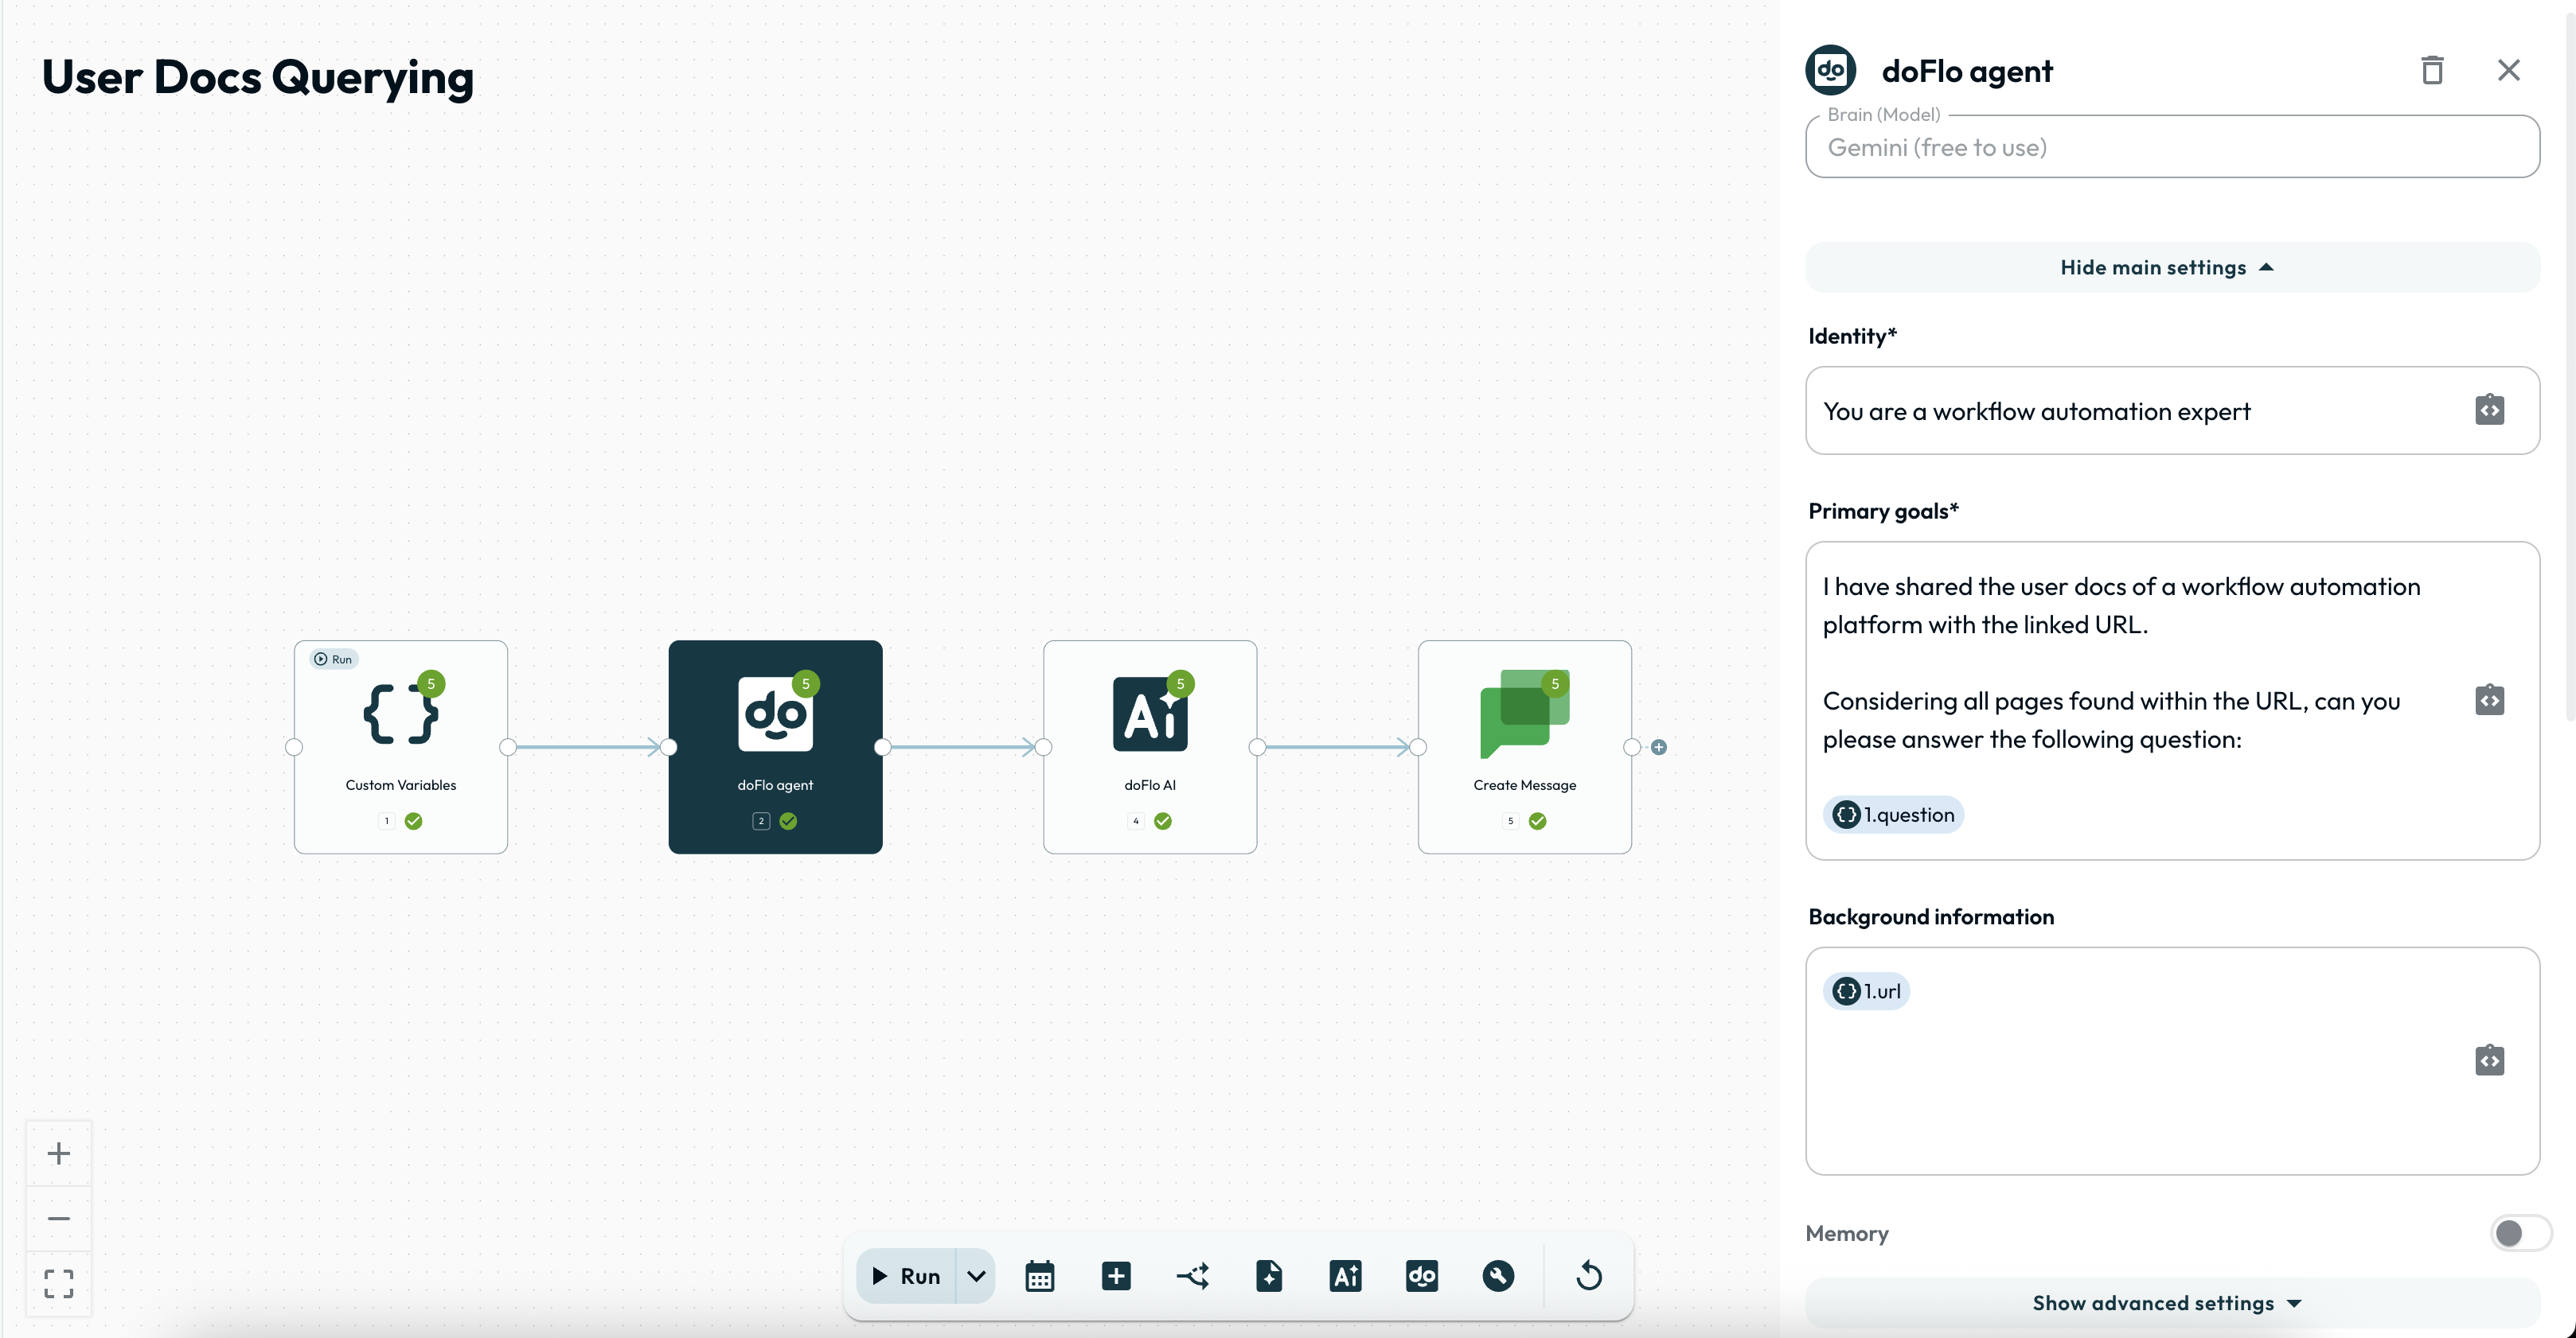This screenshot has height=1338, width=2576.
Task: Open the schedule calendar icon in toolbar
Action: click(x=1039, y=1276)
